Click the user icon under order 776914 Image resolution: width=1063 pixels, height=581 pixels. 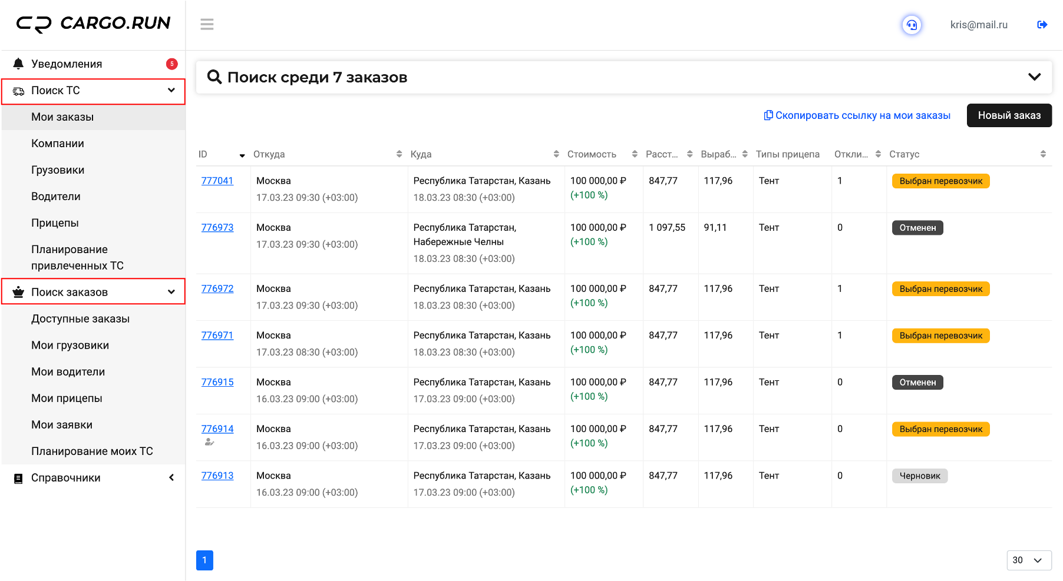pyautogui.click(x=209, y=442)
